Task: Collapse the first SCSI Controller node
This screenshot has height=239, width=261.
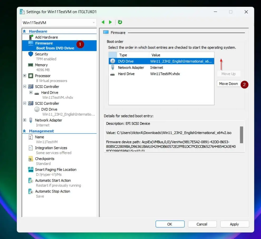Action: click(x=25, y=86)
